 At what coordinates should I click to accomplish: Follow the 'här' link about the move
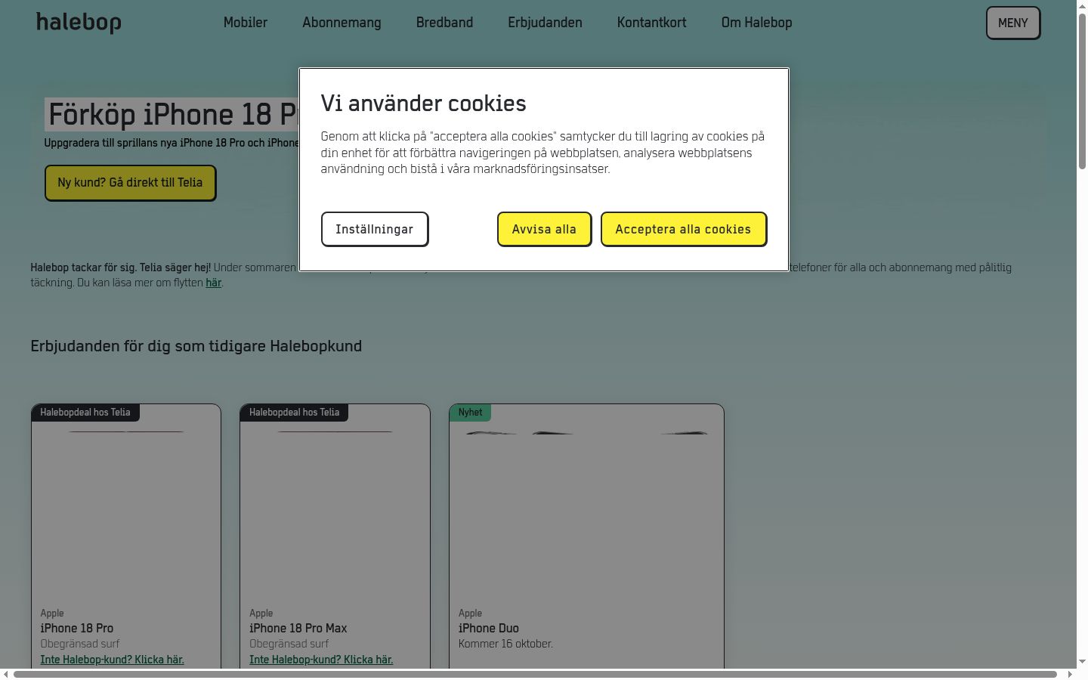coord(214,283)
